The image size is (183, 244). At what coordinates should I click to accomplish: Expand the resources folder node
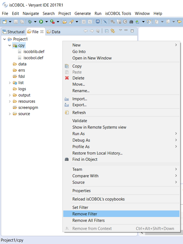(10, 101)
